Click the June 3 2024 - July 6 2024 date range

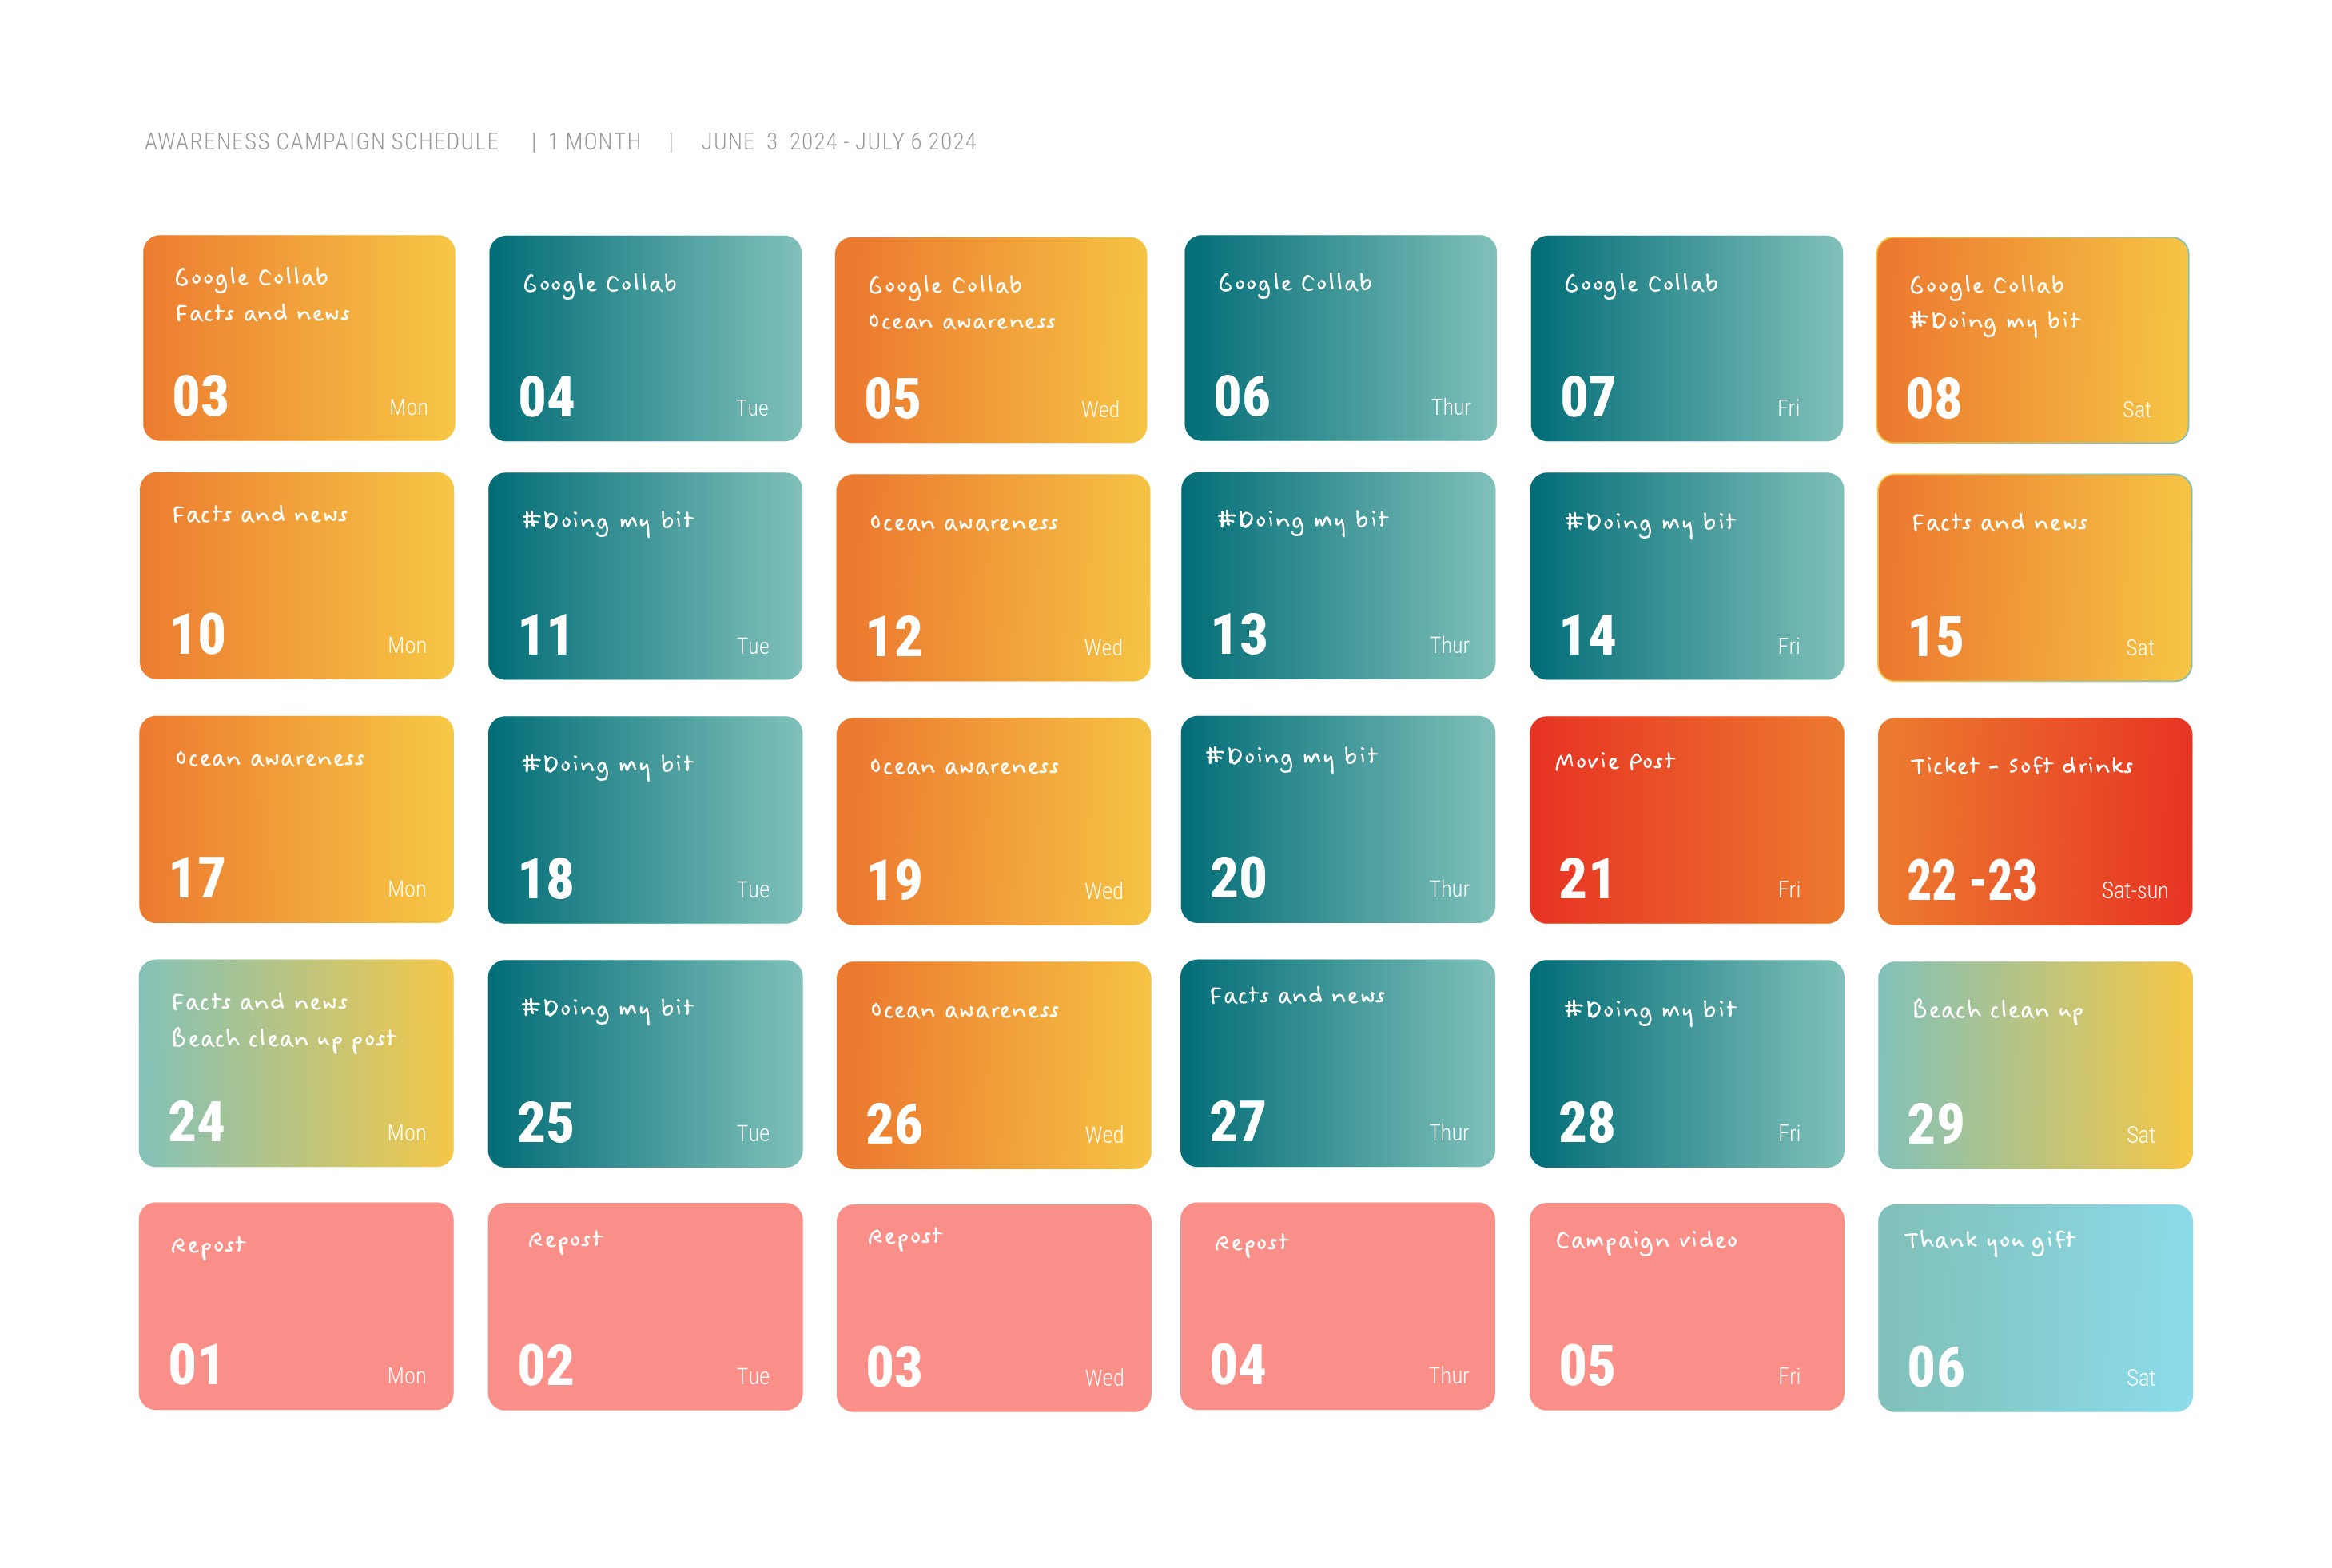[x=838, y=142]
